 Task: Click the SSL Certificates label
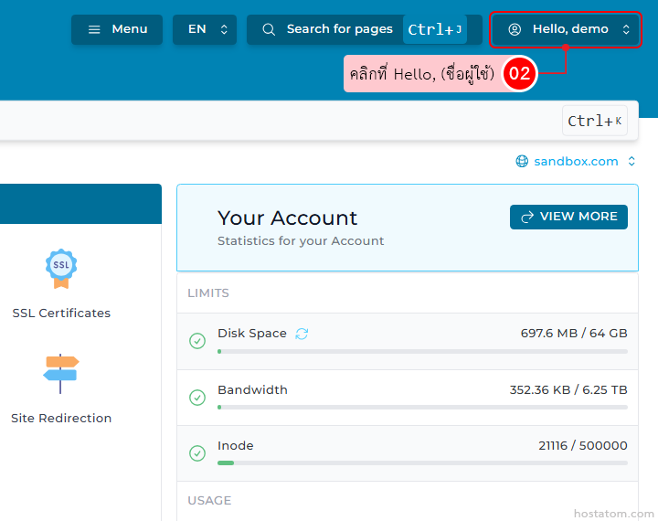(61, 313)
